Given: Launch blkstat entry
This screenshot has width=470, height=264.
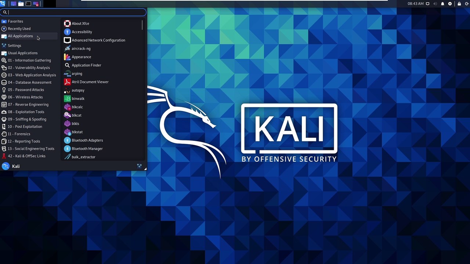Looking at the screenshot, I should [x=101, y=132].
